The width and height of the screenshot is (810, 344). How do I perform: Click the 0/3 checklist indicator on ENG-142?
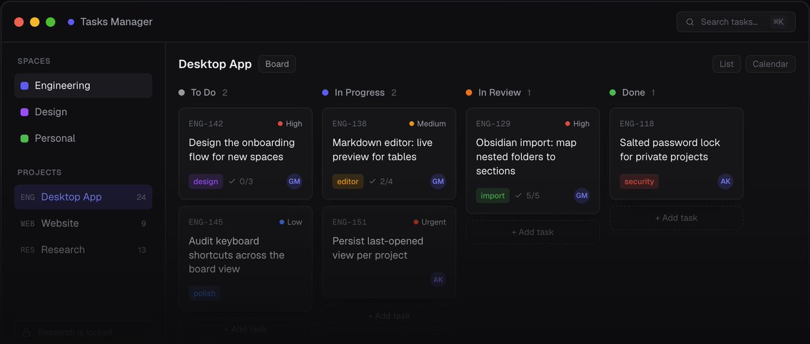241,181
